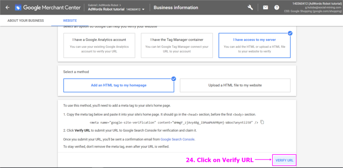
Task: Click the CSS: Google Shopping text
Action: click(x=313, y=11)
